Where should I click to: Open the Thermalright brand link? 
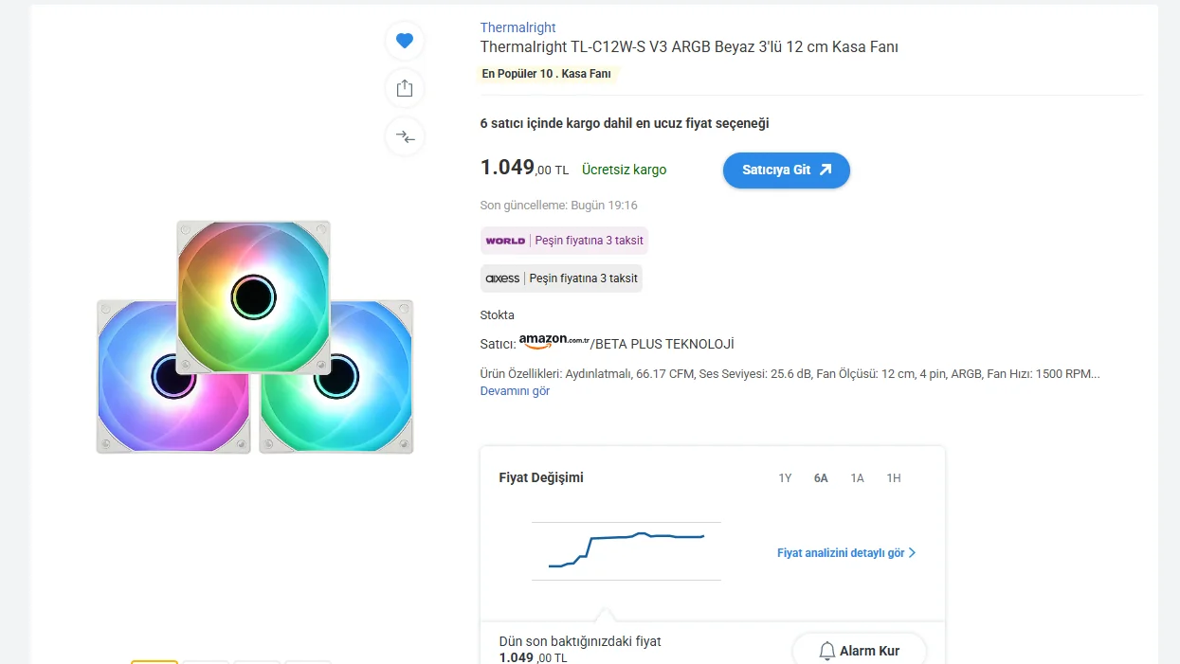[x=517, y=27]
